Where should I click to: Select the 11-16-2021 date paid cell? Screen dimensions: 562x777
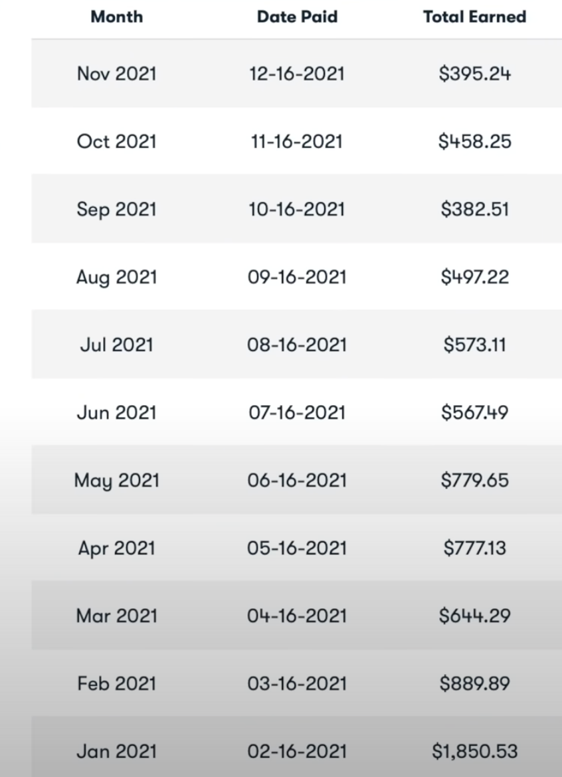click(x=297, y=141)
